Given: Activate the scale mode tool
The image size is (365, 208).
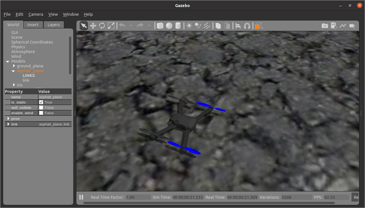Looking at the screenshot, I should tap(111, 26).
